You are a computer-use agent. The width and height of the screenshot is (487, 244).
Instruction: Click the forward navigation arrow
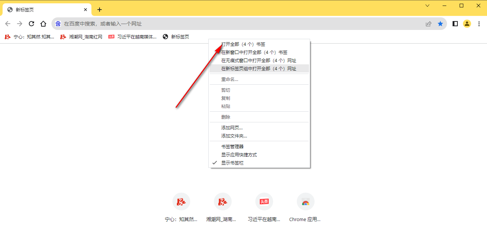(20, 24)
